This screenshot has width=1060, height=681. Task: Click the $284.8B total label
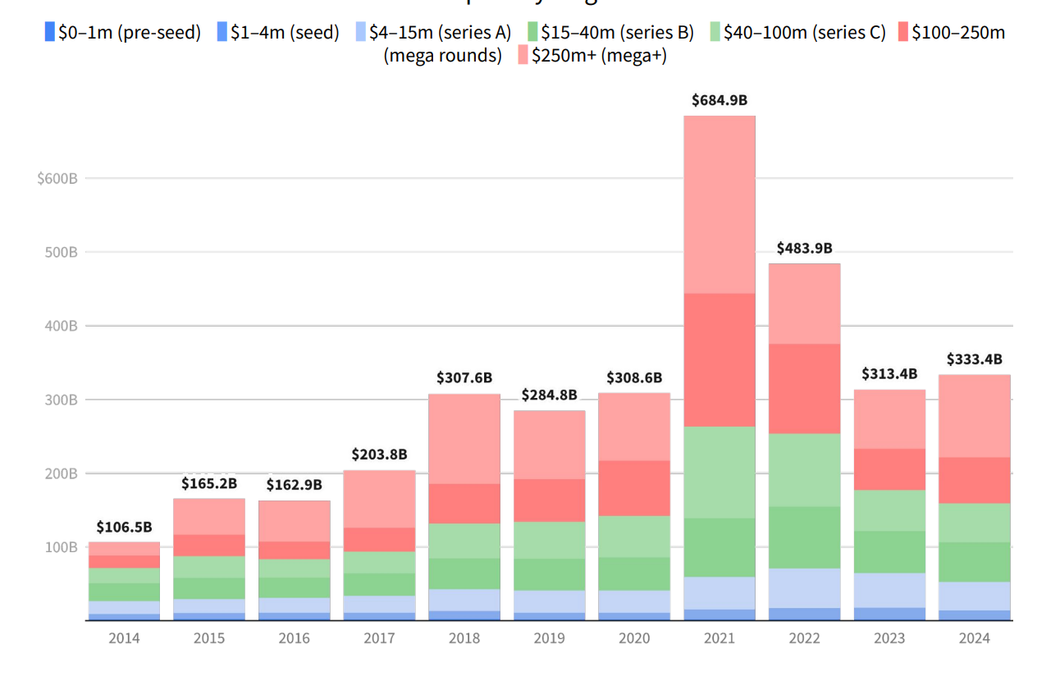(549, 395)
